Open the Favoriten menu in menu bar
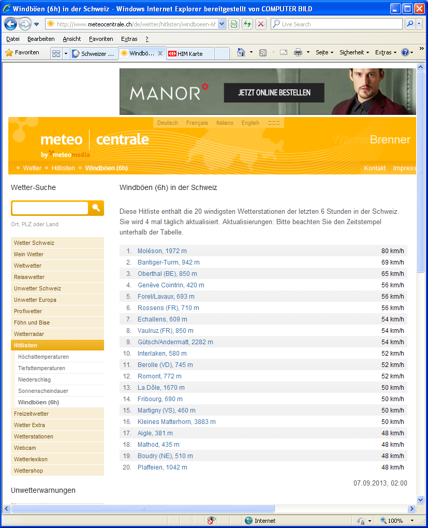This screenshot has height=528, width=428. pyautogui.click(x=101, y=39)
